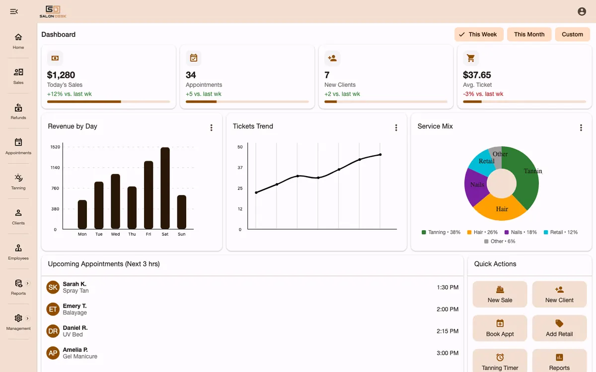
Task: Click the Retail slice of the donut chart
Action: 484,162
